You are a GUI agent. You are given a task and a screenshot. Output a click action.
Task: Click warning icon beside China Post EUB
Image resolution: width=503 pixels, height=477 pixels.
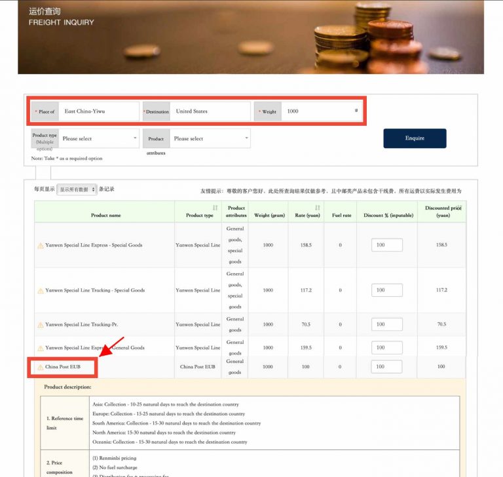pos(41,367)
